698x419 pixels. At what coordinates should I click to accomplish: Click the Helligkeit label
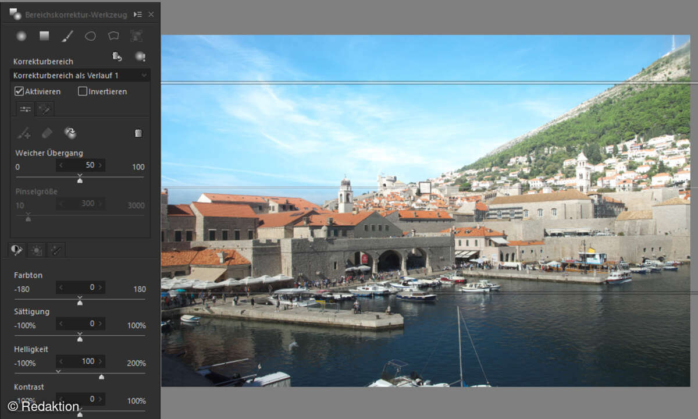[x=31, y=349]
